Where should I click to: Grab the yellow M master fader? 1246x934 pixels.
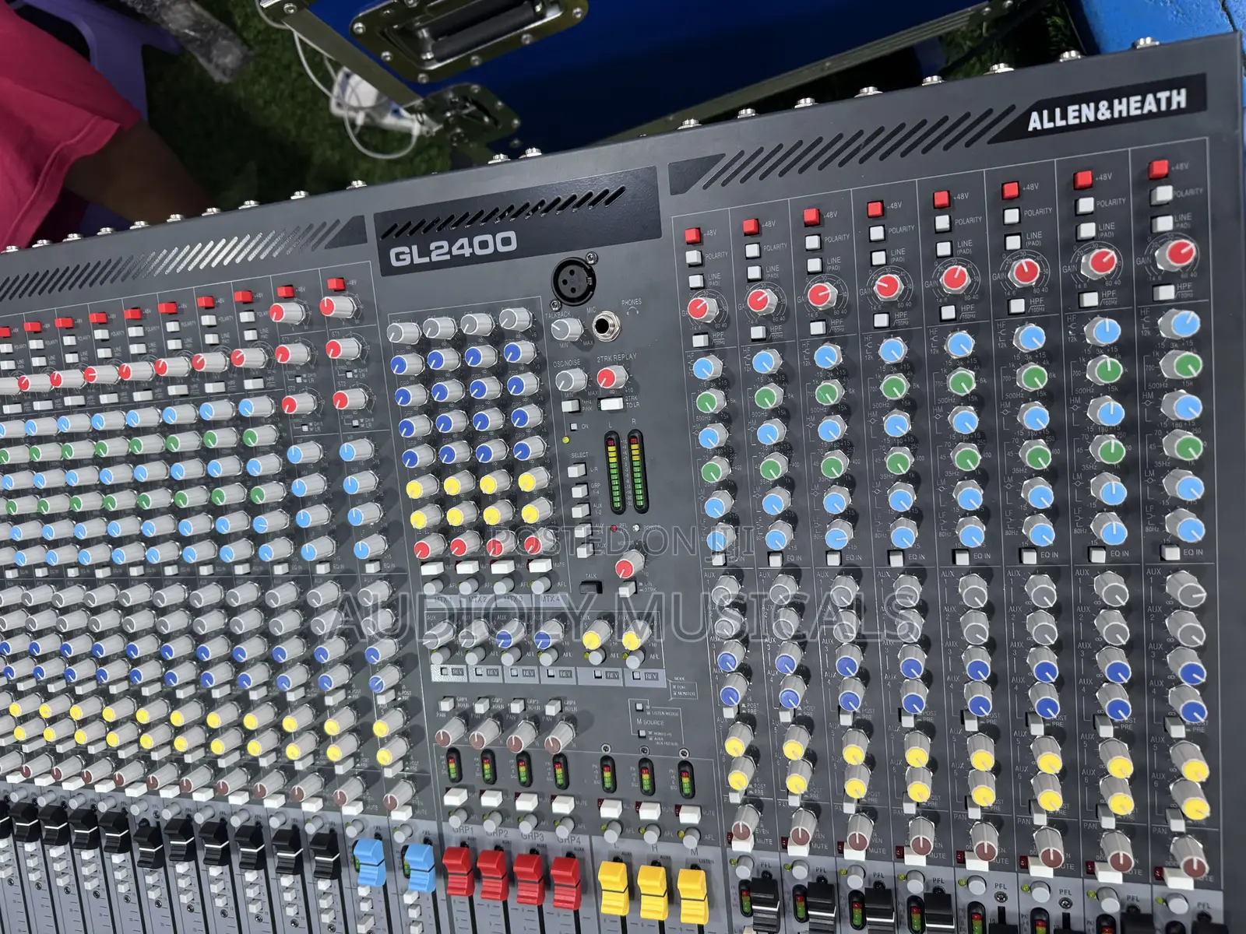coord(693,895)
